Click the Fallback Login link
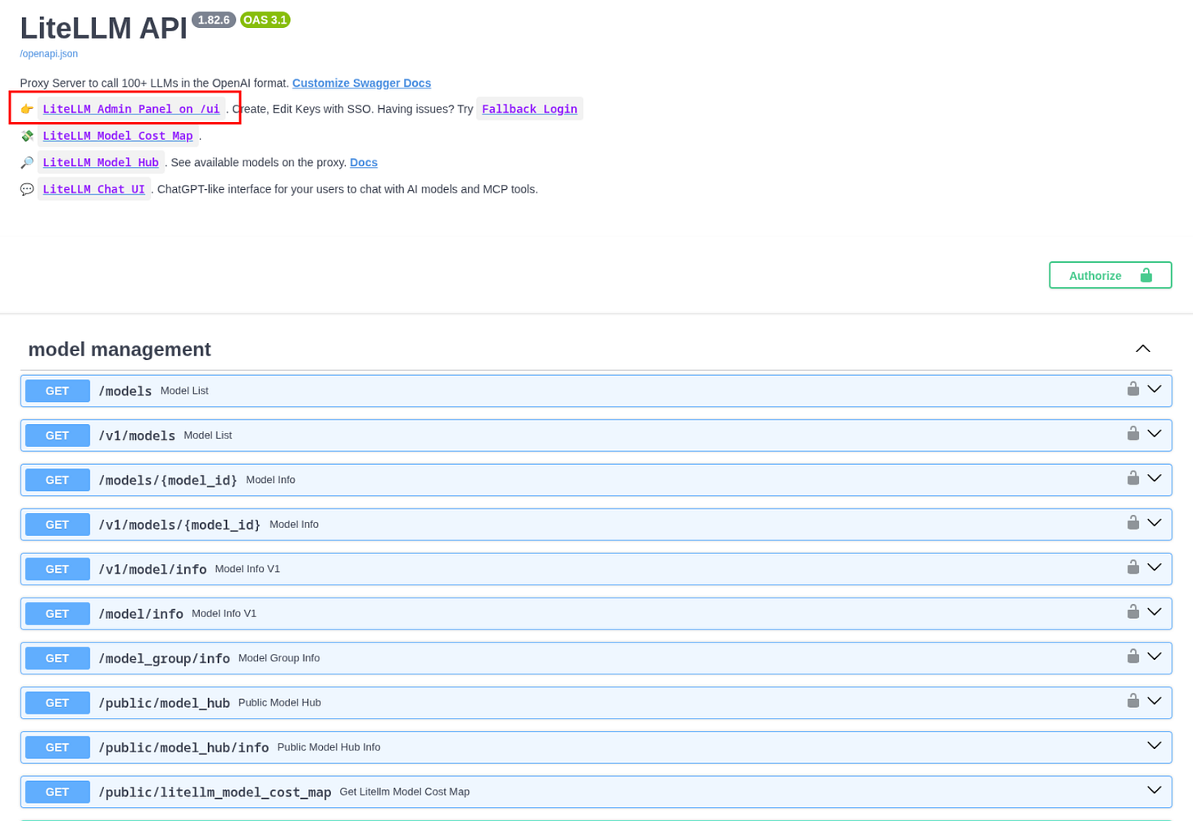Image resolution: width=1193 pixels, height=821 pixels. pos(529,109)
